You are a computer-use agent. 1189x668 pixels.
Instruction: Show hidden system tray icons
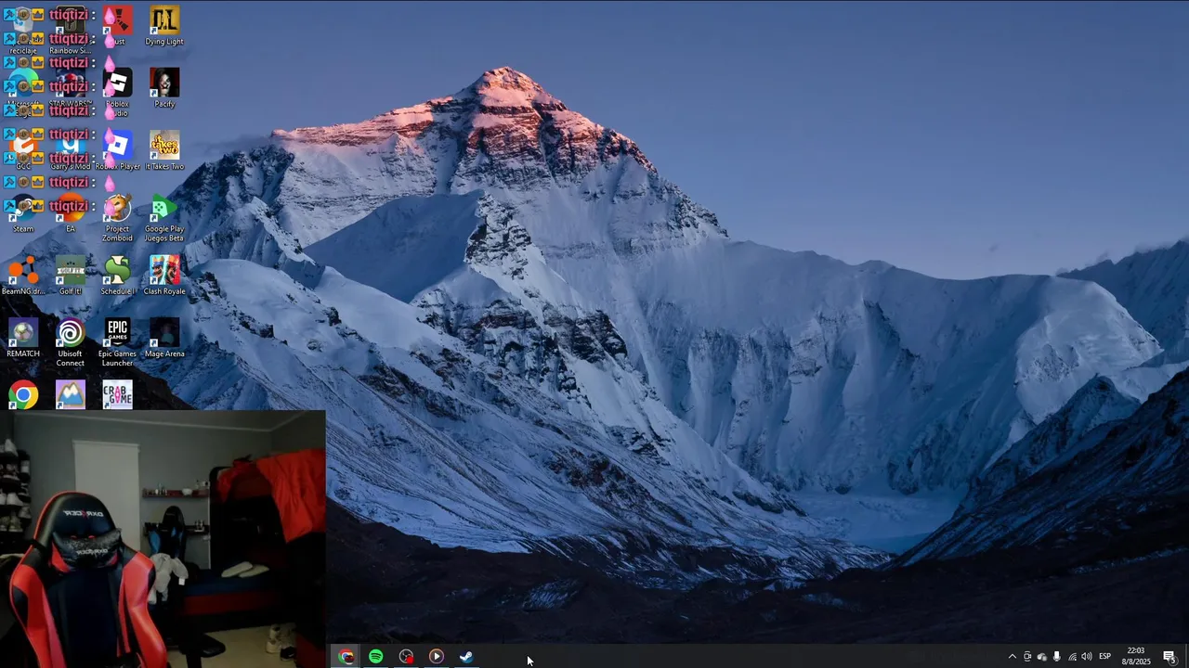pos(1013,657)
